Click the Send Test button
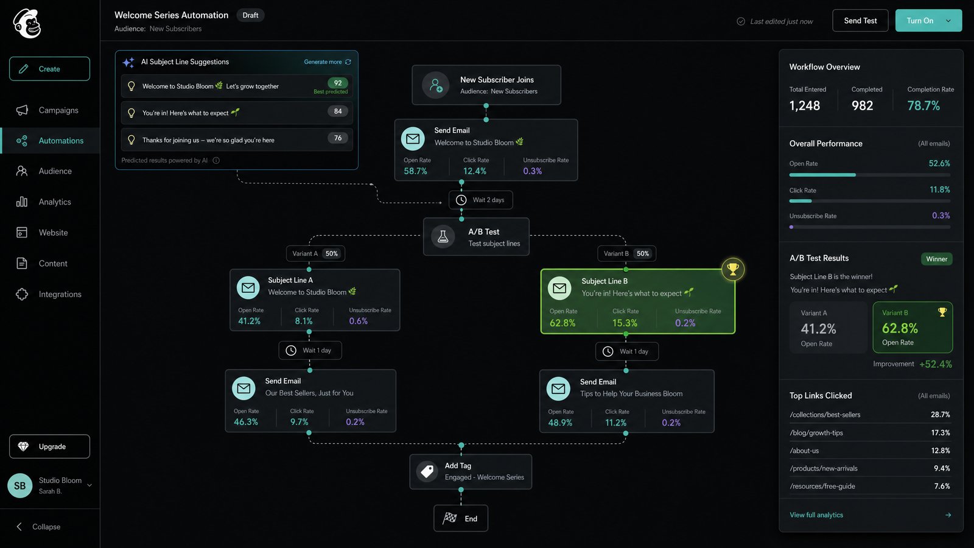The image size is (974, 548). [x=860, y=21]
